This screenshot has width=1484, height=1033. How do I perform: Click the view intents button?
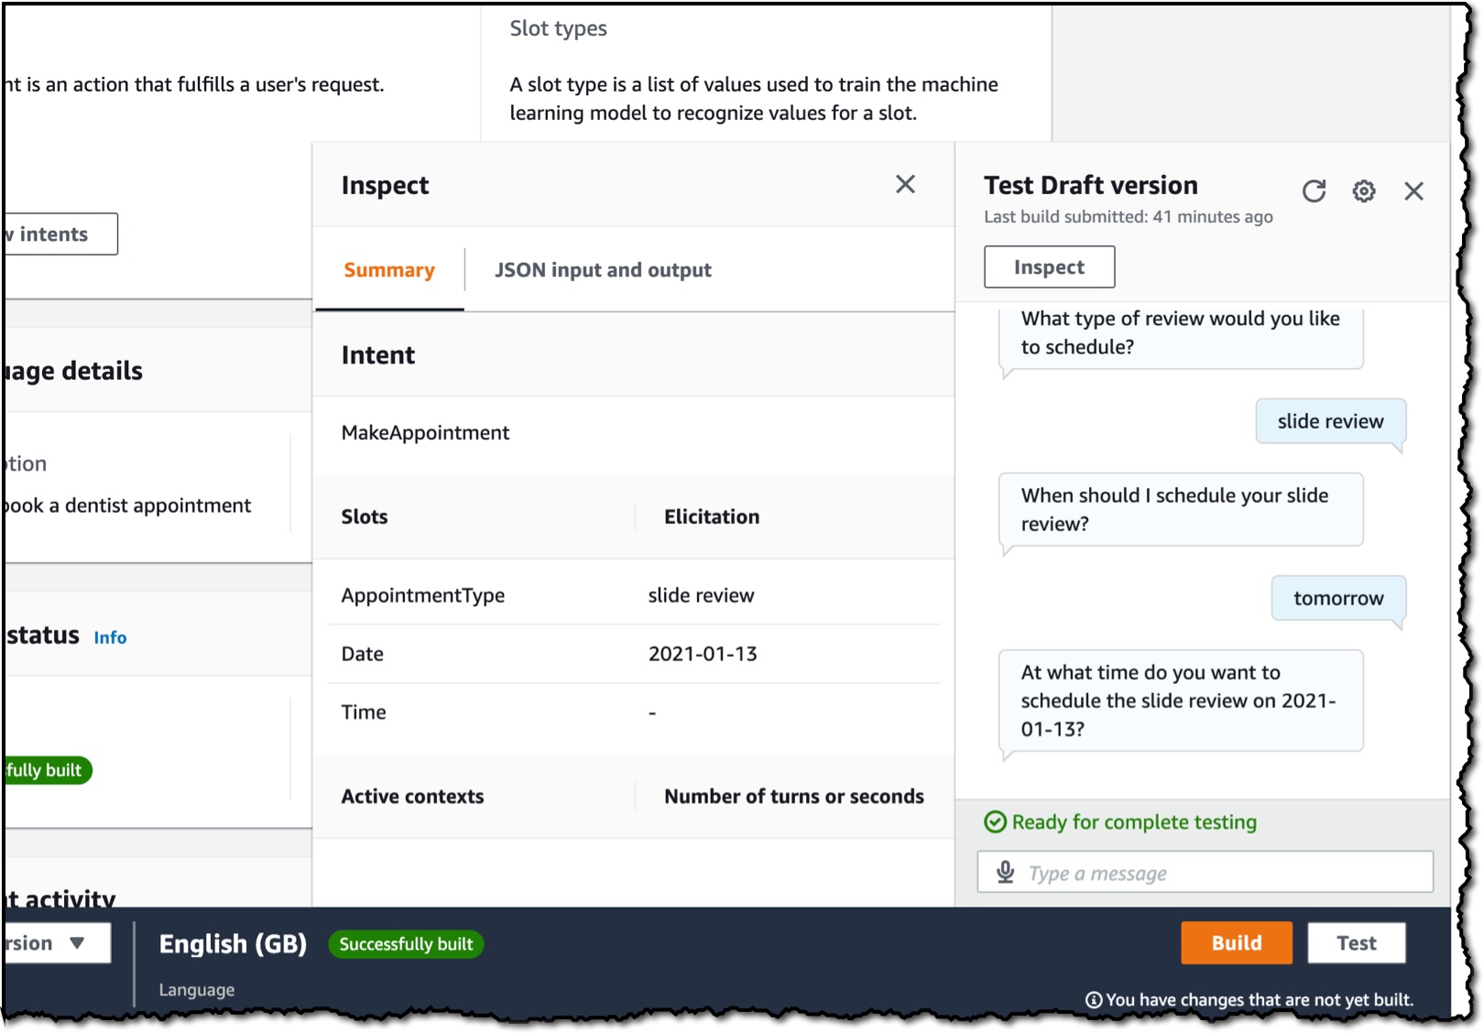59,234
